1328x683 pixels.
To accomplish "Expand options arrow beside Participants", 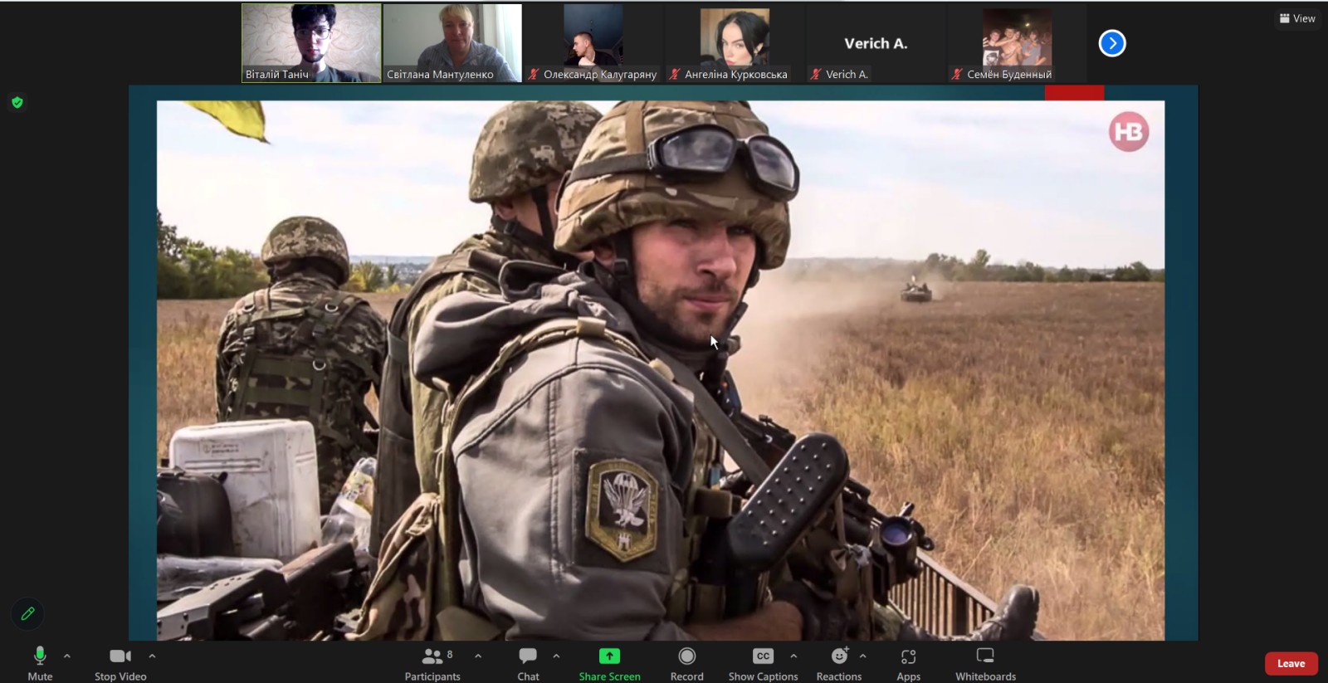I will pos(478,656).
